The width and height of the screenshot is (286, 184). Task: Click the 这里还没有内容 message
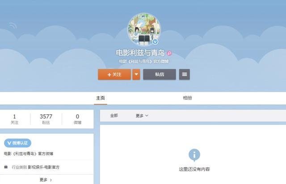[x=194, y=169]
